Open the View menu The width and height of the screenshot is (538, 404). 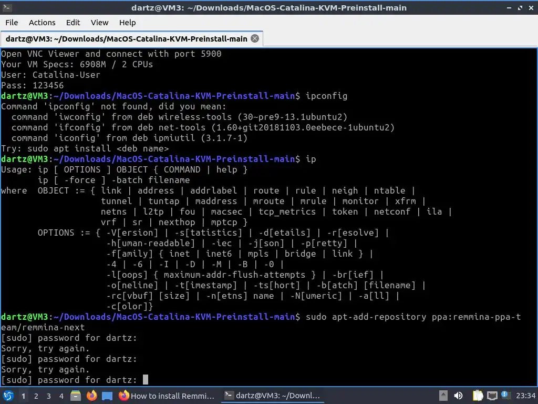point(99,23)
